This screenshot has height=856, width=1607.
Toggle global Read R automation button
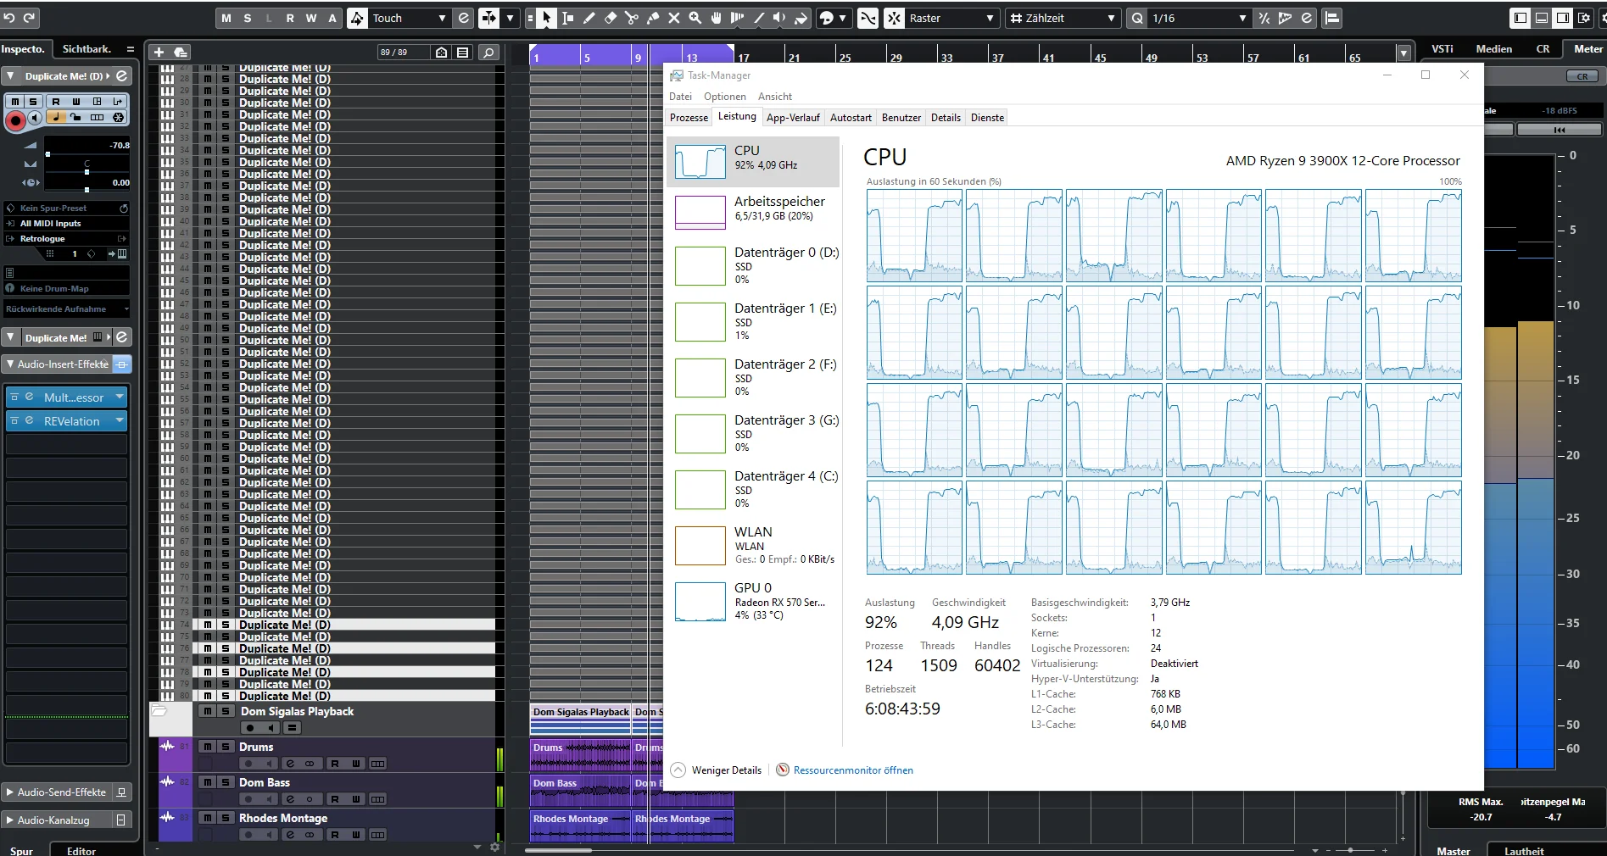(x=290, y=18)
